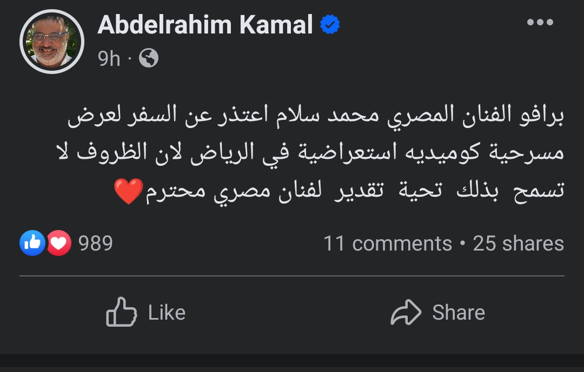Open Abdelrahim Kamal's profile picture

[52, 42]
